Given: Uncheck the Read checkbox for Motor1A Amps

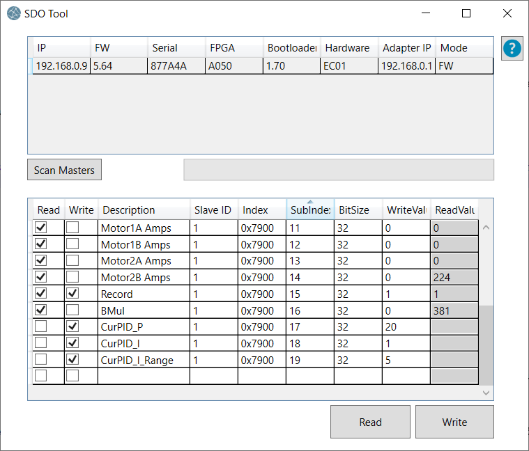Looking at the screenshot, I should pos(40,228).
